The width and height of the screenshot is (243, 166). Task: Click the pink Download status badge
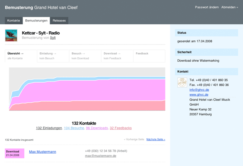14,153
